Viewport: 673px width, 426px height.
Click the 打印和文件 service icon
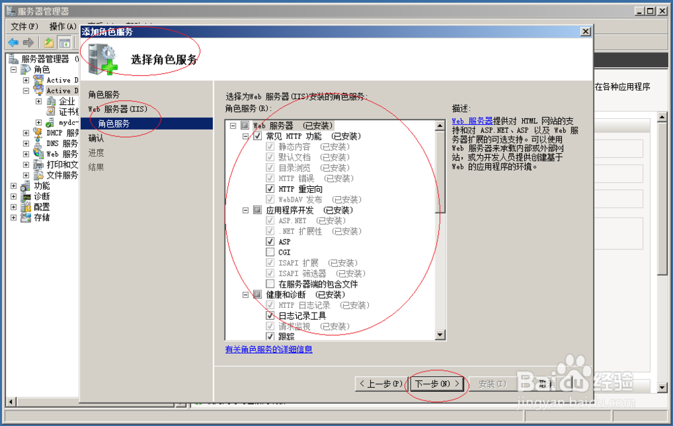(x=38, y=164)
